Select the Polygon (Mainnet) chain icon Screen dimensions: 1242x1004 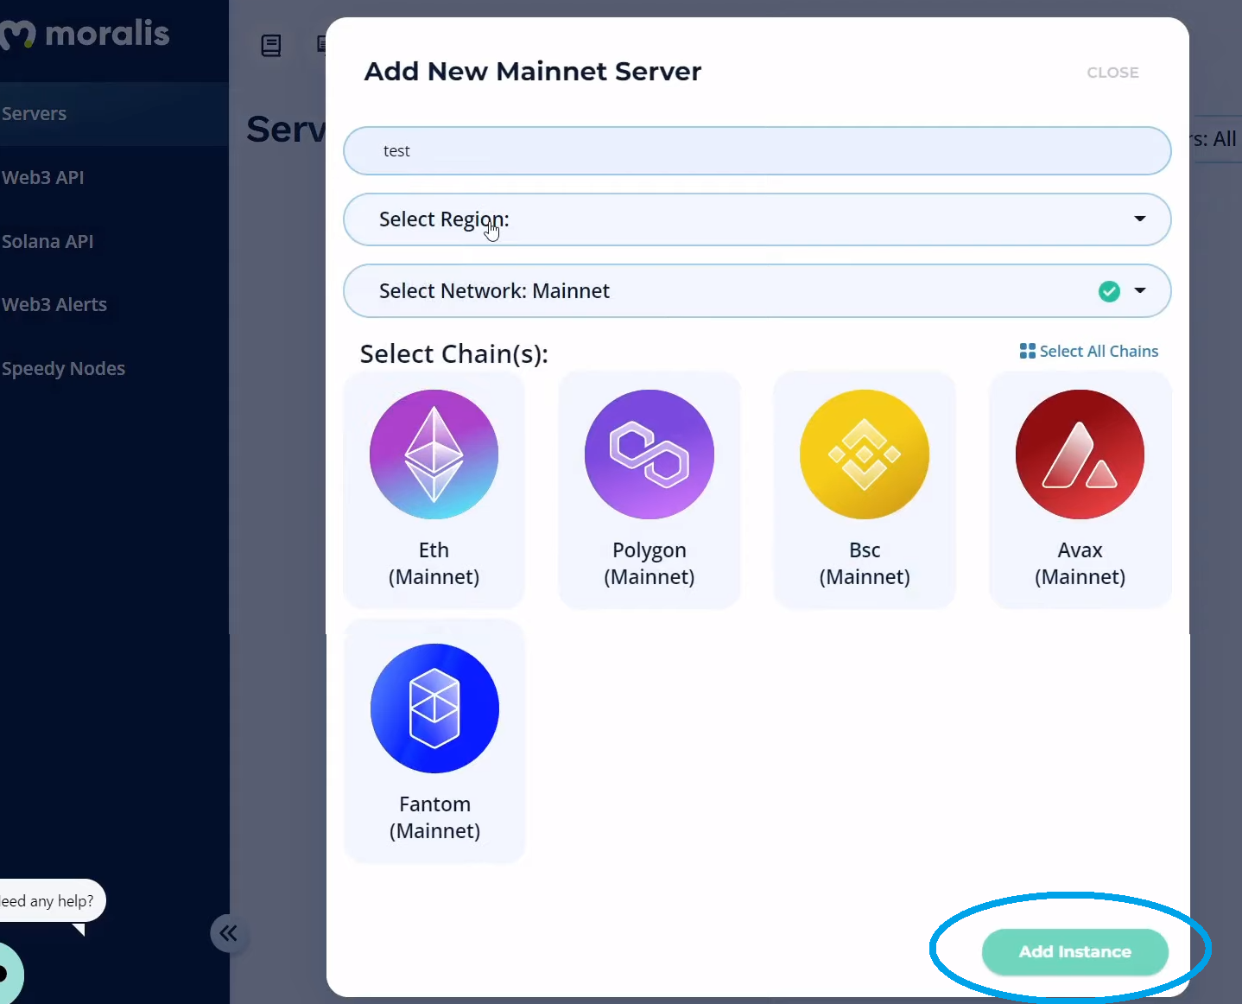click(x=650, y=454)
